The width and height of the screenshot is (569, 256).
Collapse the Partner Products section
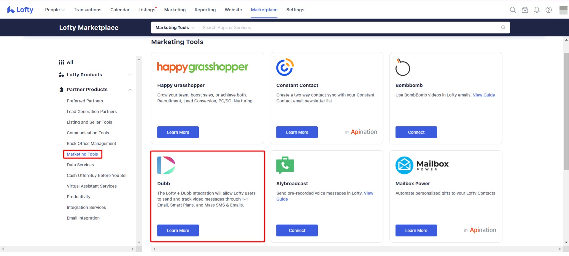pyautogui.click(x=130, y=90)
